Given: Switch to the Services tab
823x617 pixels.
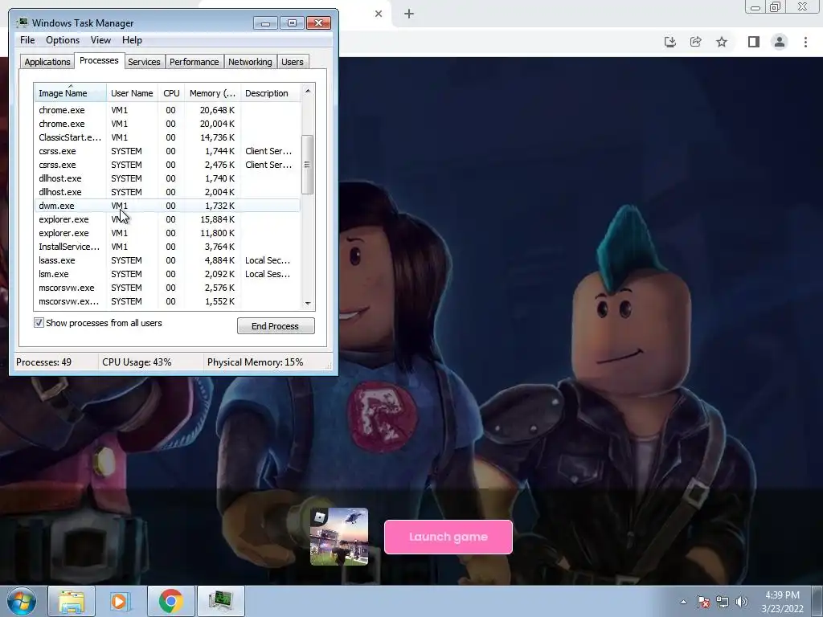Looking at the screenshot, I should tap(144, 62).
